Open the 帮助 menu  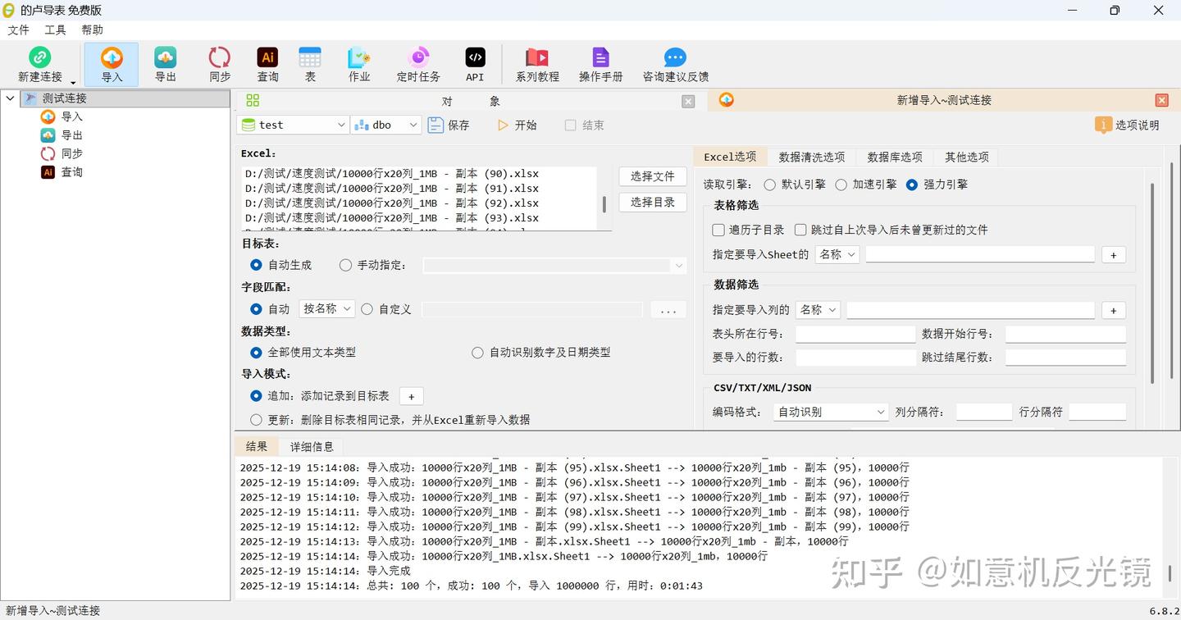(x=92, y=30)
